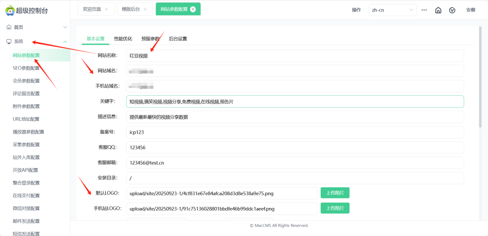Click the 网站域名 input field

tap(295, 71)
